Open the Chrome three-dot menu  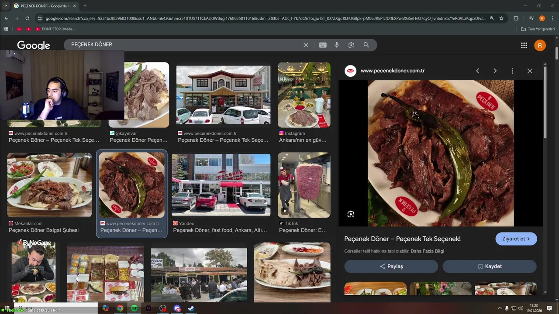coord(552,18)
